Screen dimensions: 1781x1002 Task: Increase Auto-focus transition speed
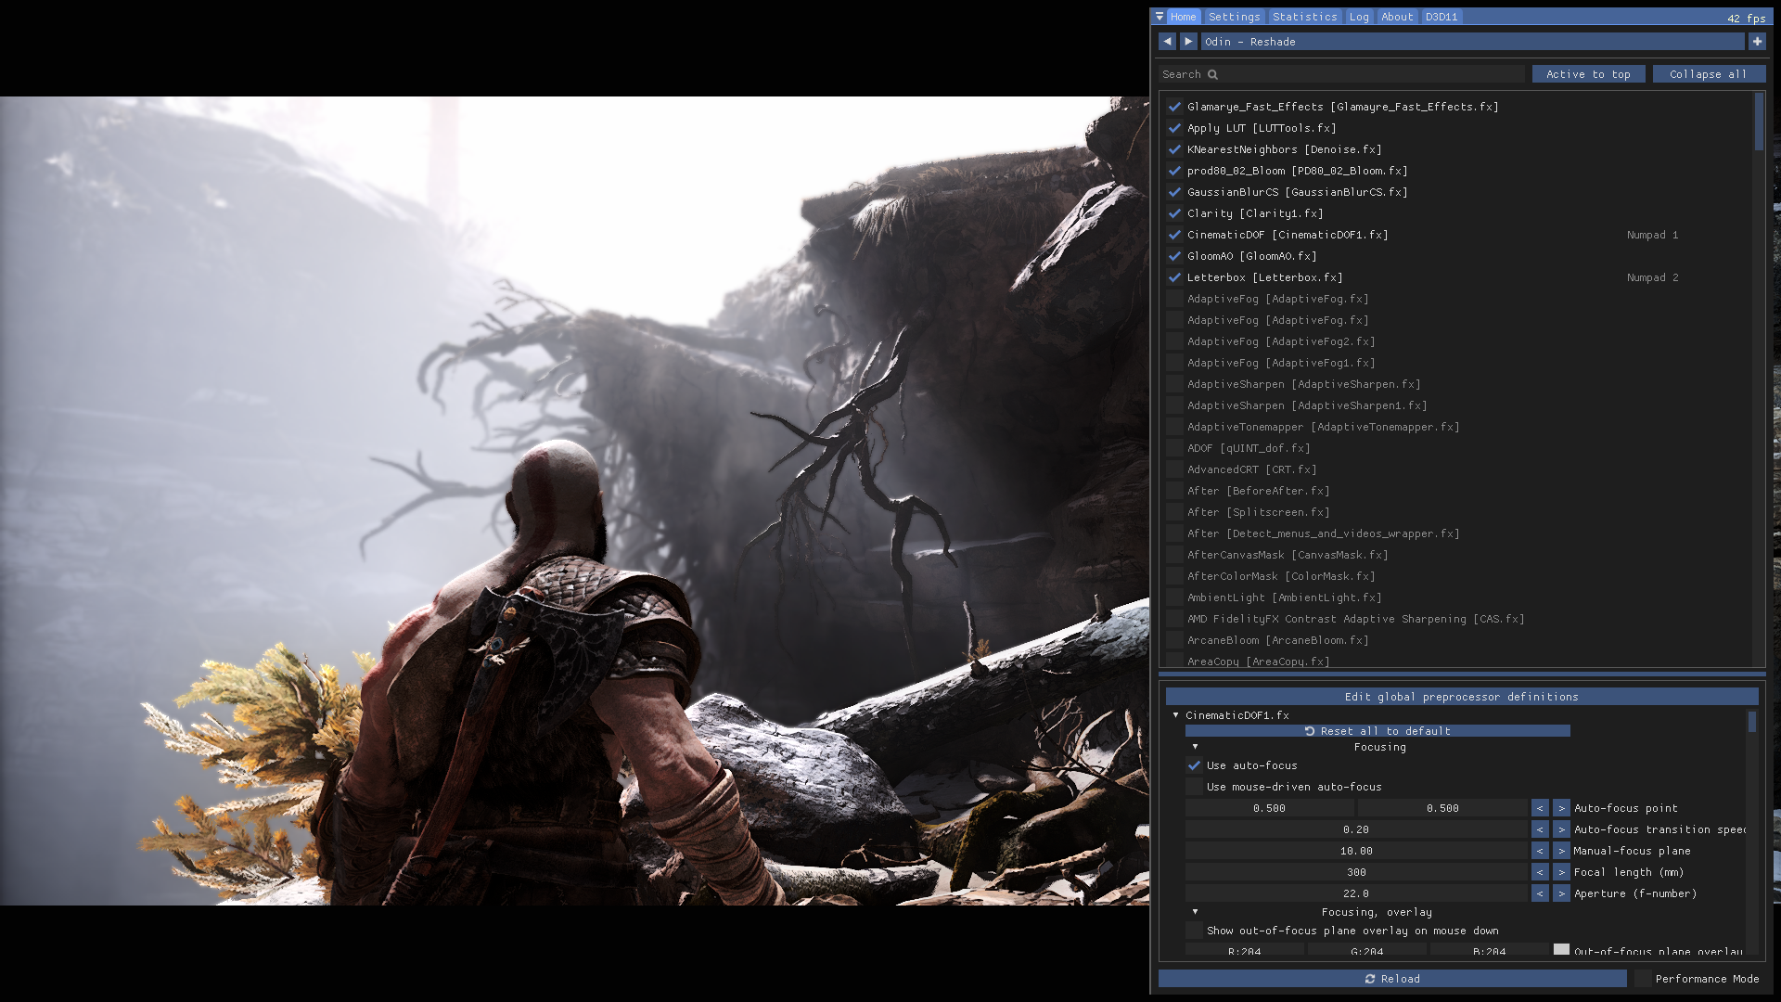1561,829
